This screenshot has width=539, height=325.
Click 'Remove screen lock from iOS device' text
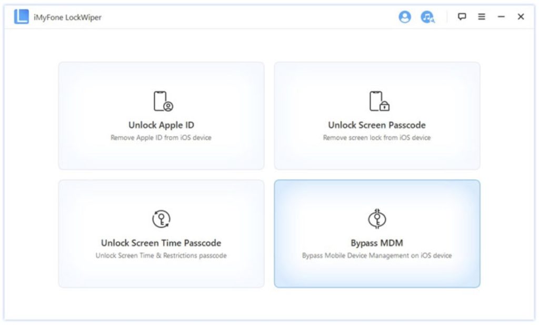pos(377,137)
